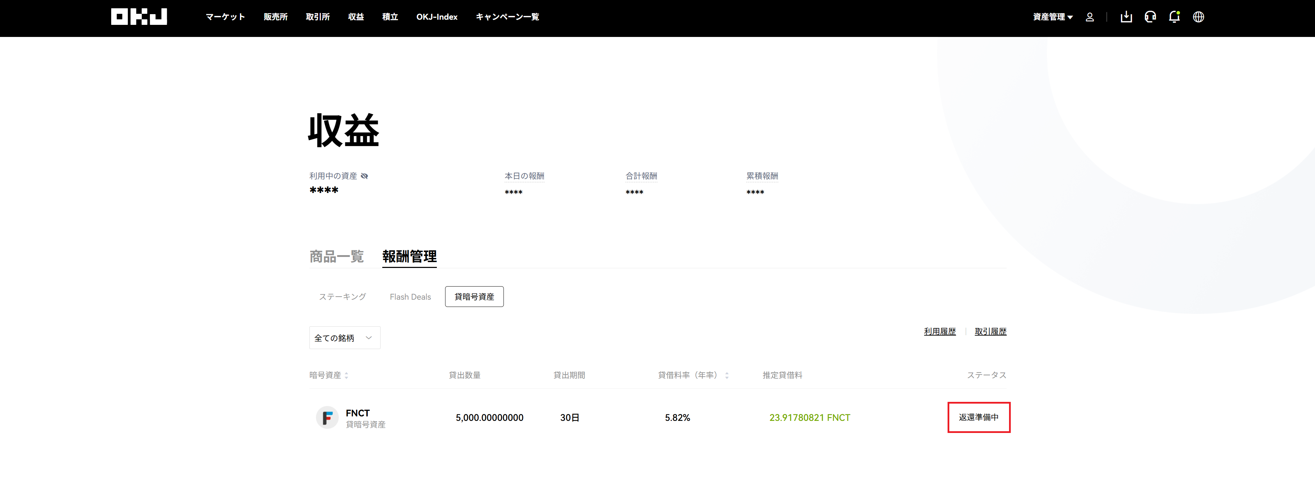Viewport: 1315px width, 502px height.
Task: Open the user account icon
Action: (1090, 17)
